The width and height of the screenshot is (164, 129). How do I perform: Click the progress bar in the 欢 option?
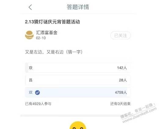[x=27, y=68]
